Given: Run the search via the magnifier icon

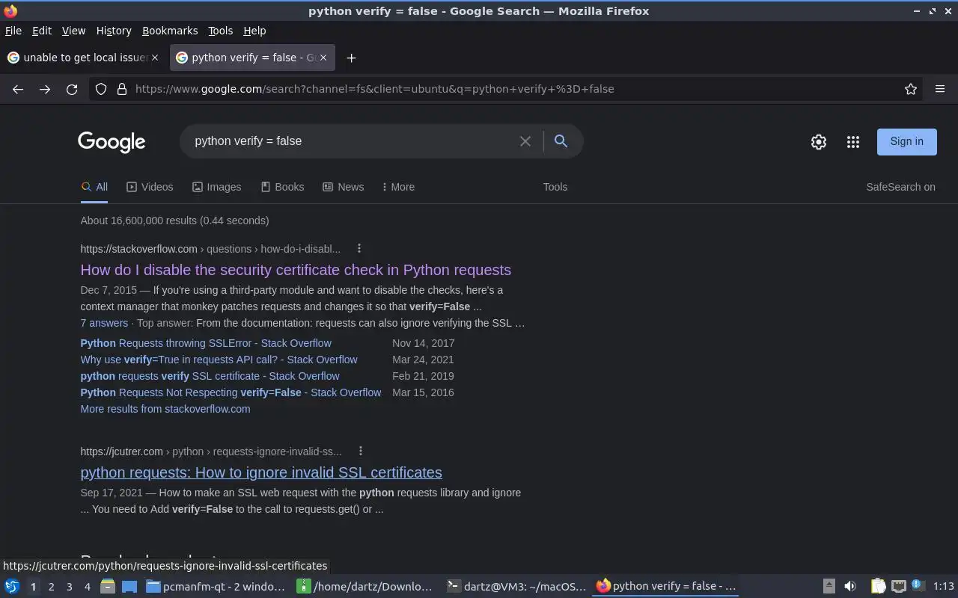Looking at the screenshot, I should 561,141.
